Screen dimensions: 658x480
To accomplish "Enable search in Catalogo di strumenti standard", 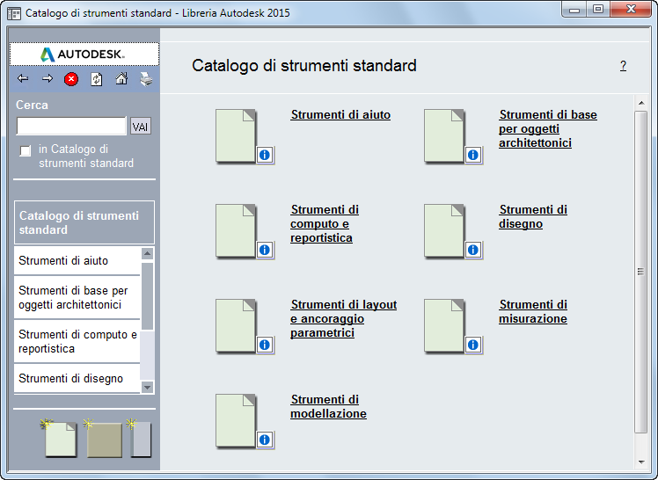I will [x=26, y=150].
